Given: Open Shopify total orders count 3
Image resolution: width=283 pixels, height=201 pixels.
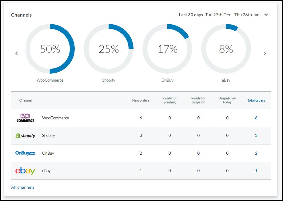Looking at the screenshot, I should (x=256, y=135).
